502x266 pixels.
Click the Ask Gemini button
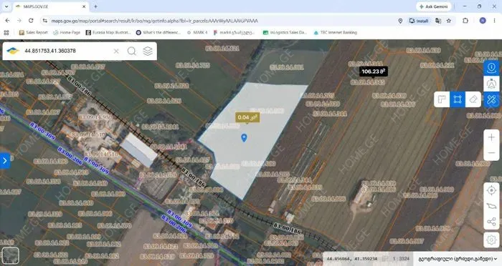click(x=433, y=6)
